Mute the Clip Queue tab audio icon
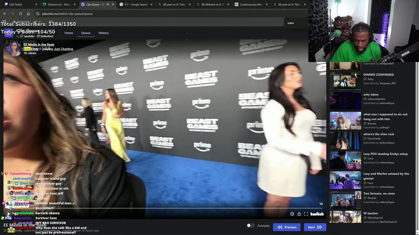The width and height of the screenshot is (419, 235). 108,5
